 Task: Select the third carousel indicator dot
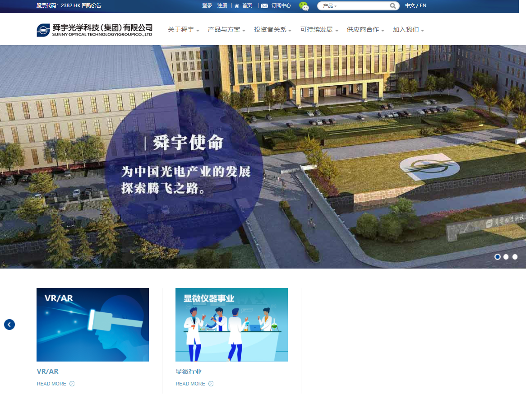coord(515,256)
